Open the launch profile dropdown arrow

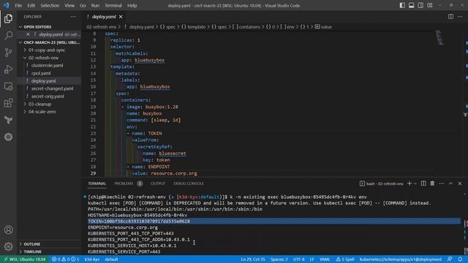pyautogui.click(x=415, y=183)
